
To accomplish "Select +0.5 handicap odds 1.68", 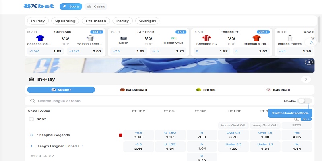I will click(x=138, y=135).
